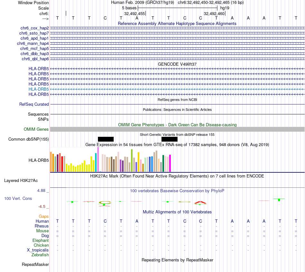Image resolution: width=305 pixels, height=272 pixels.
Task: Select the Elephant species label
Action: (x=41, y=240)
